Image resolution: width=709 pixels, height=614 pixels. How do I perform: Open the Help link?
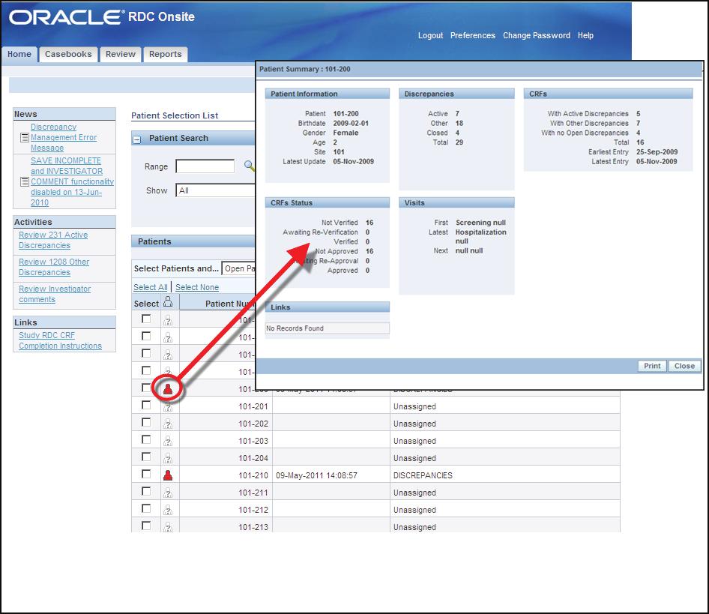pyautogui.click(x=585, y=35)
